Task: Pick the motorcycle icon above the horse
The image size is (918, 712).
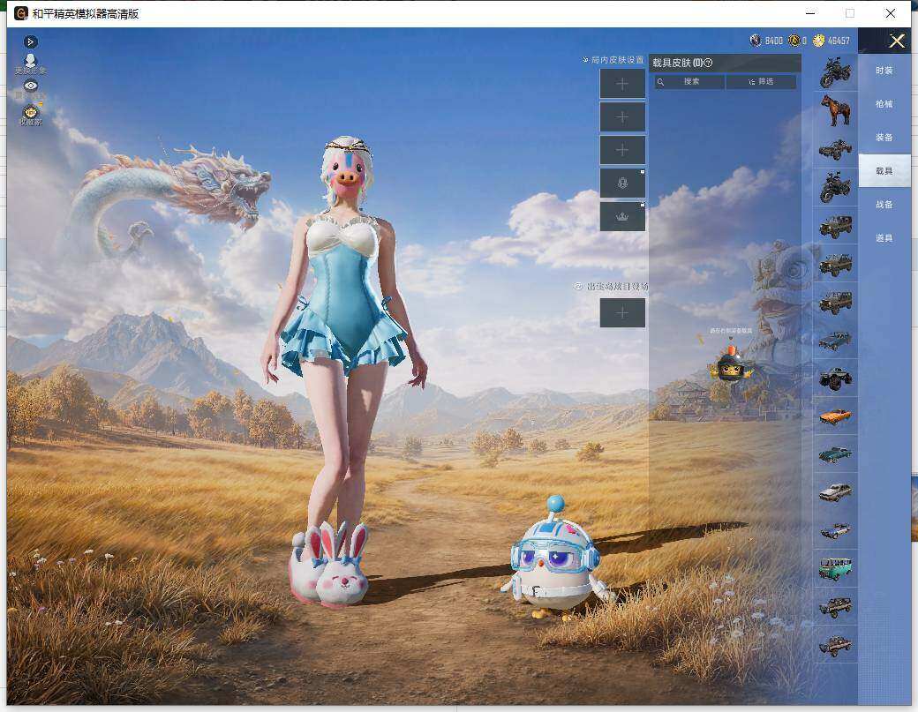Action: 835,72
